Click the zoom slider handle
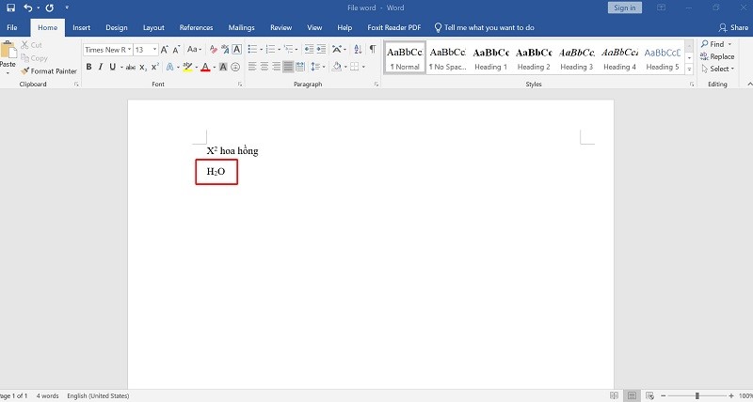The height and width of the screenshot is (402, 753). 697,395
